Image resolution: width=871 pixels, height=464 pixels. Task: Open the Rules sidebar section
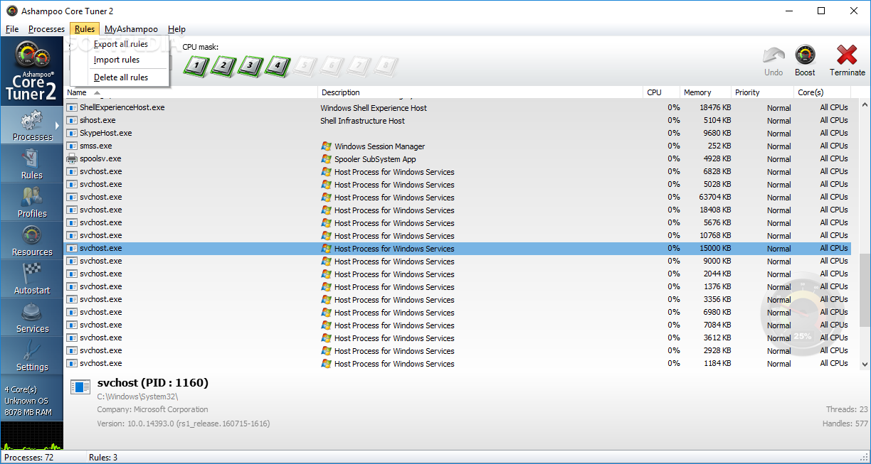click(32, 163)
